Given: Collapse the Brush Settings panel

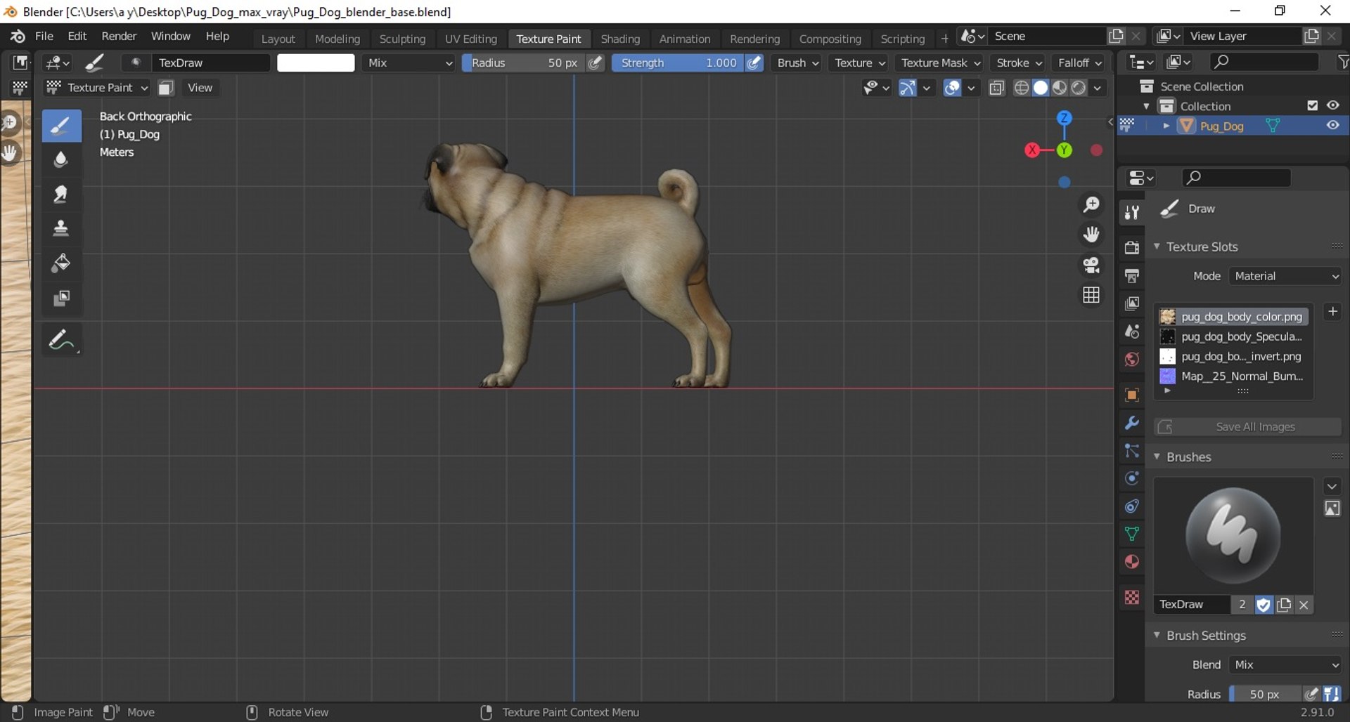Looking at the screenshot, I should (1157, 635).
